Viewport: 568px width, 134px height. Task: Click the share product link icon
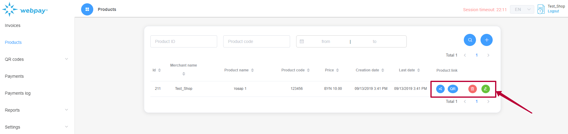[440, 89]
